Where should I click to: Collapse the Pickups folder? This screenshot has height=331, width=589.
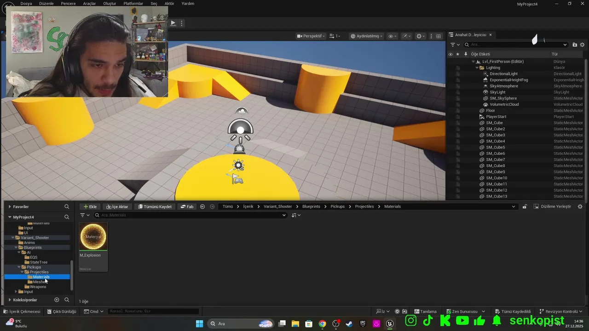(19, 267)
